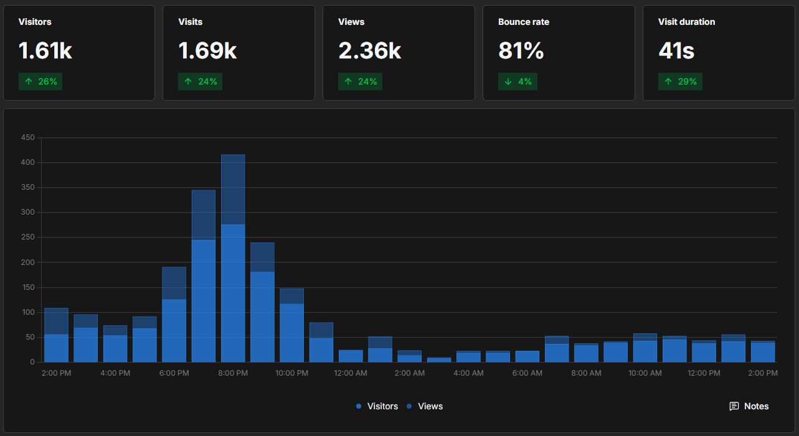Viewport: 799px width, 436px height.
Task: Select the Views 2.36k metric card
Action: pos(399,53)
